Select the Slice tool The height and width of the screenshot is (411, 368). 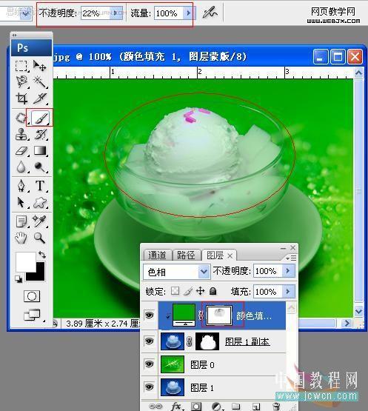[40, 98]
